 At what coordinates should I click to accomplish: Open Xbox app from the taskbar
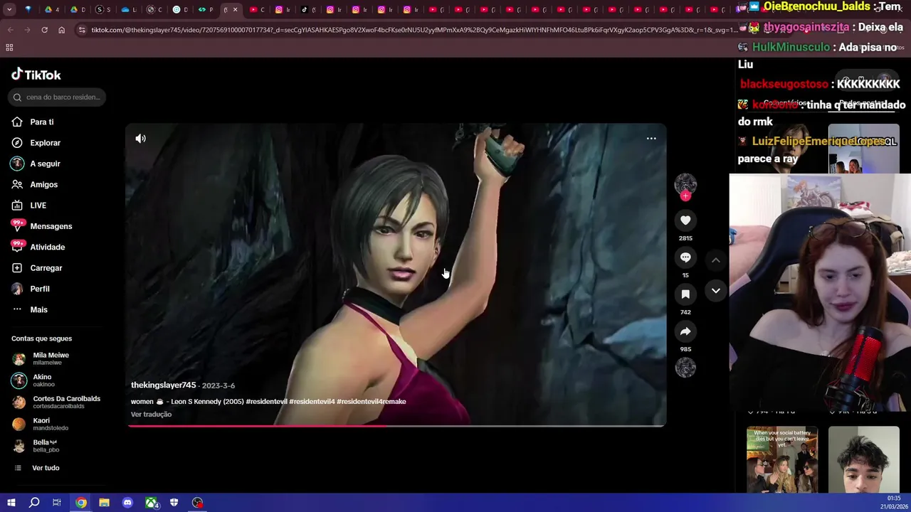point(152,503)
